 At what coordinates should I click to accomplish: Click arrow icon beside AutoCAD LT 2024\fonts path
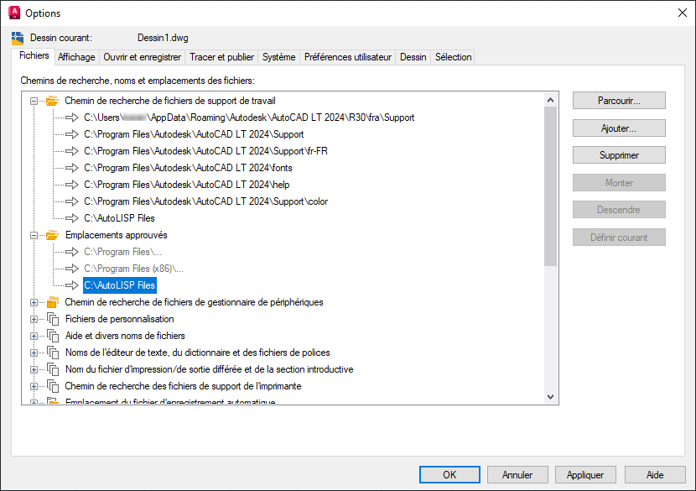click(x=72, y=168)
